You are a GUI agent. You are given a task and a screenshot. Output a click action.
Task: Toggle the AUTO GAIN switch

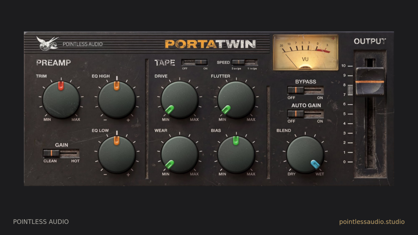point(306,114)
